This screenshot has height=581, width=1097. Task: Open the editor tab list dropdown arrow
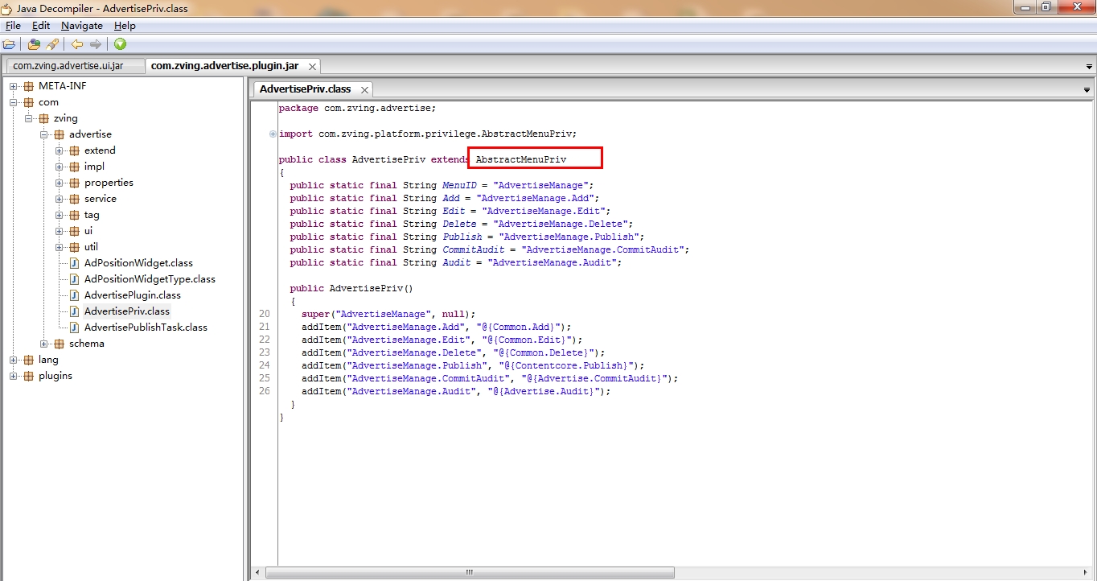tap(1087, 90)
